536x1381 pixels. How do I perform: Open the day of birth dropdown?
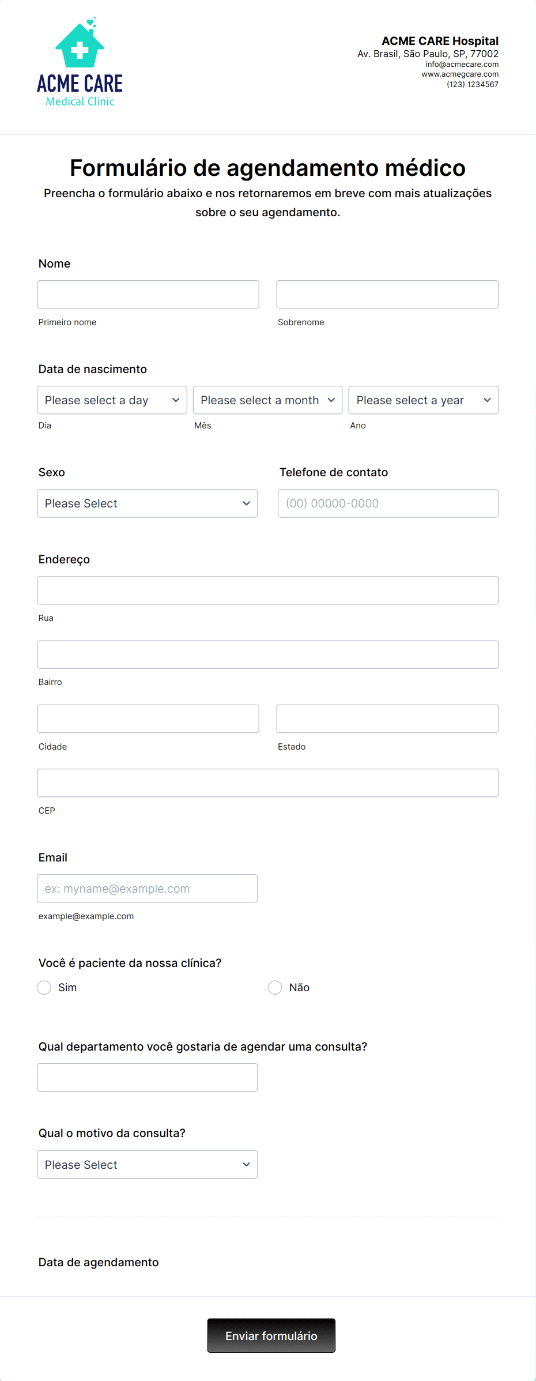point(112,400)
